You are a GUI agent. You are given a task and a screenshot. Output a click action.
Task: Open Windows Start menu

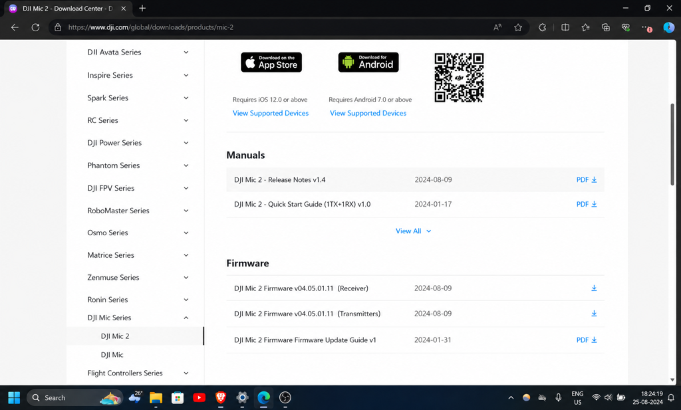point(14,397)
